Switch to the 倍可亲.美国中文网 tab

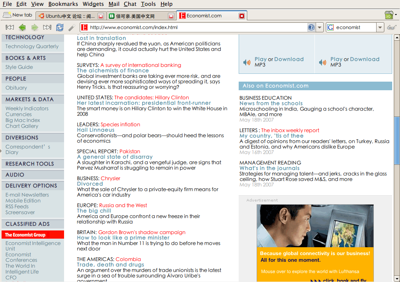tap(135, 16)
